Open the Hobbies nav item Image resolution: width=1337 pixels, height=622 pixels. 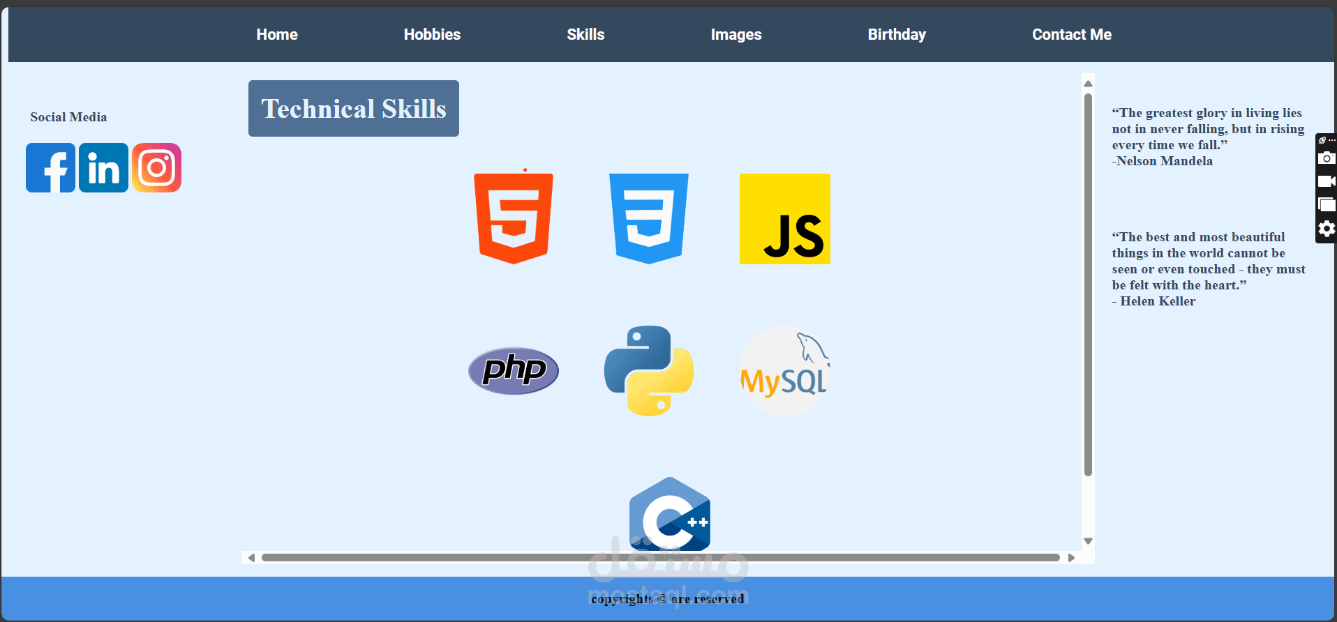pyautogui.click(x=432, y=34)
